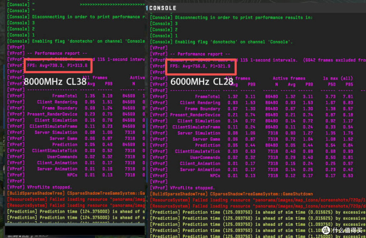Click 'VProfLite stopped.' in the left console

tap(49, 187)
